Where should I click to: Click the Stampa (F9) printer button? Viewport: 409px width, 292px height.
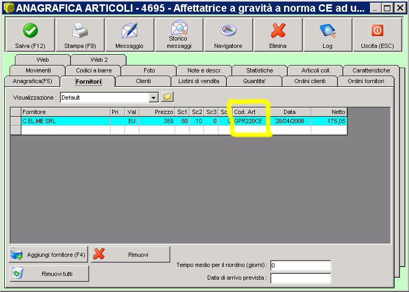coord(80,35)
